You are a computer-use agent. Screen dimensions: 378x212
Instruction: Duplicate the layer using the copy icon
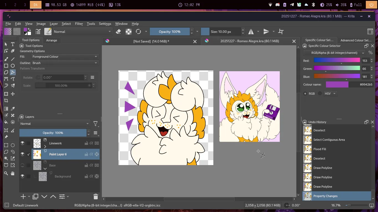(35, 197)
